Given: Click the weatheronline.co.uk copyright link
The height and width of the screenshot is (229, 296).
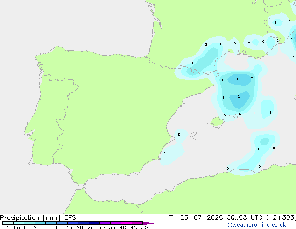Looking at the screenshot, I should click(257, 225).
